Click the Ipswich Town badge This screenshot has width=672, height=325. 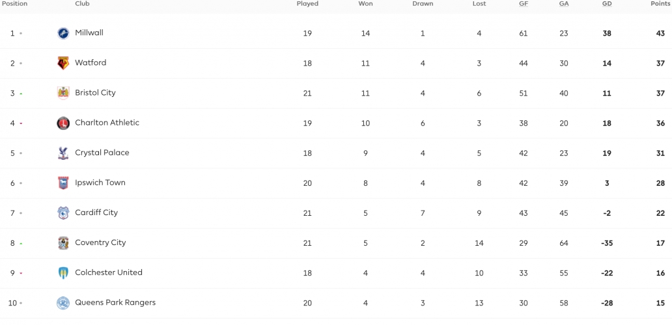63,183
